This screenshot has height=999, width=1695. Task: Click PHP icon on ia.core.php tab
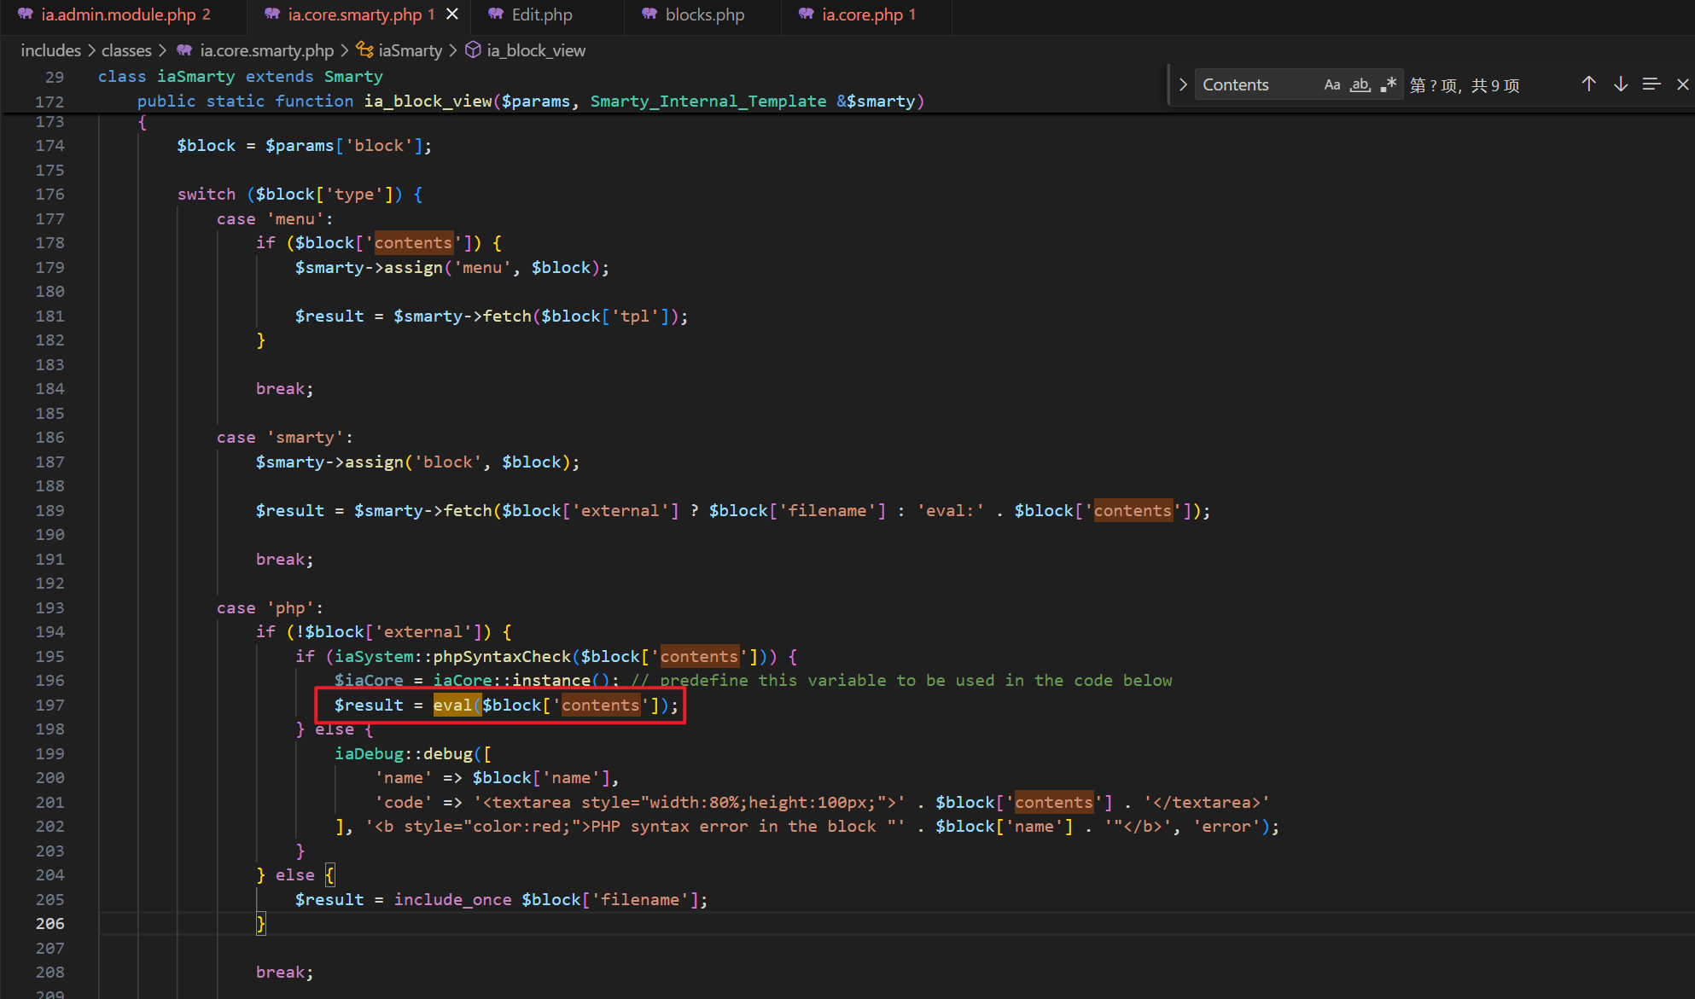[807, 15]
